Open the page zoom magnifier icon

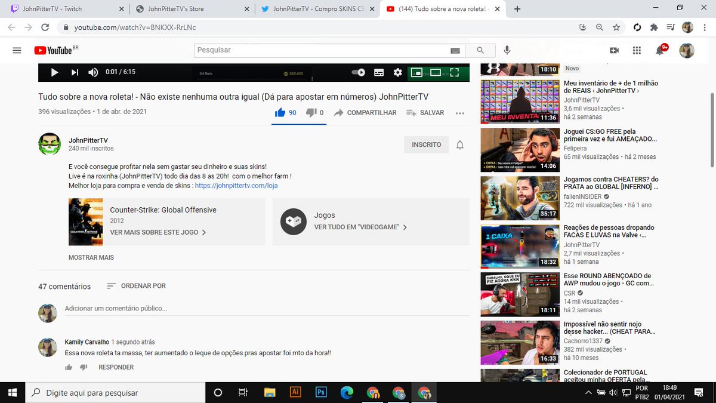pyautogui.click(x=599, y=27)
